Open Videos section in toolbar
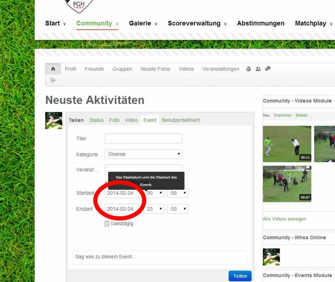This screenshot has height=282, width=335. [x=186, y=69]
